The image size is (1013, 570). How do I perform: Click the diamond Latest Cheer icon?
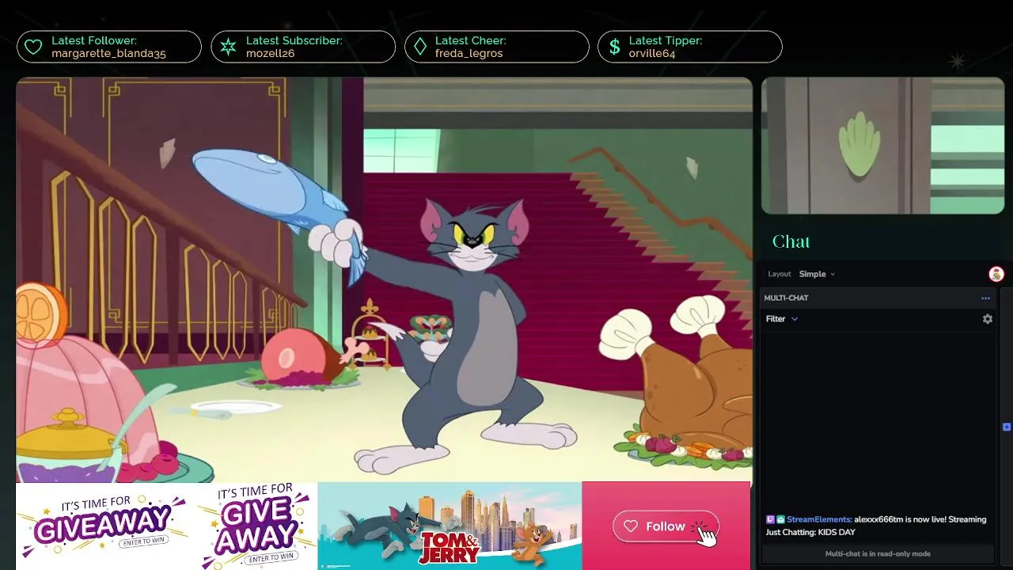(420, 47)
